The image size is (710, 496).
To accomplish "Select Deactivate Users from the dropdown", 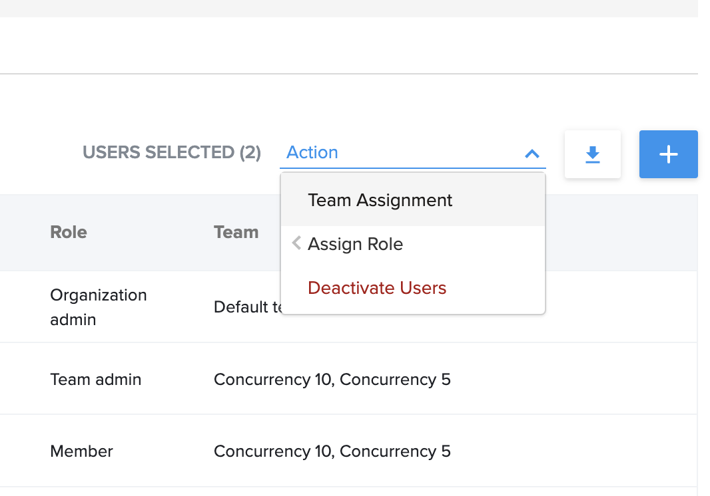I will (x=377, y=288).
